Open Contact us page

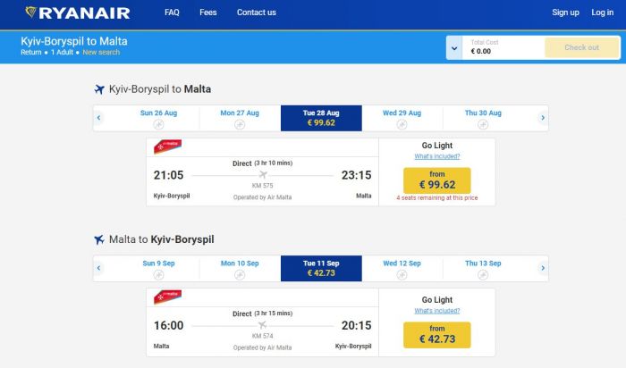coord(257,13)
